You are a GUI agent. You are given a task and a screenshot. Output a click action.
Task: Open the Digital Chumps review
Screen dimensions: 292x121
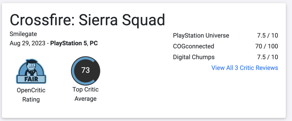[x=194, y=57]
